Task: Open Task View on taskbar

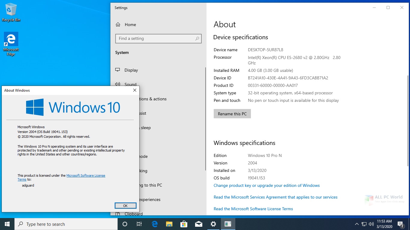Action: click(139, 224)
